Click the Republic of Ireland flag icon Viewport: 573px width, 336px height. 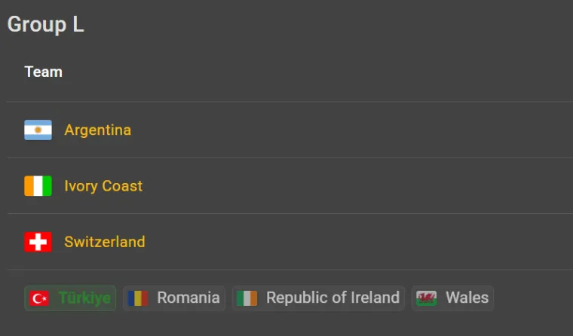tap(247, 298)
